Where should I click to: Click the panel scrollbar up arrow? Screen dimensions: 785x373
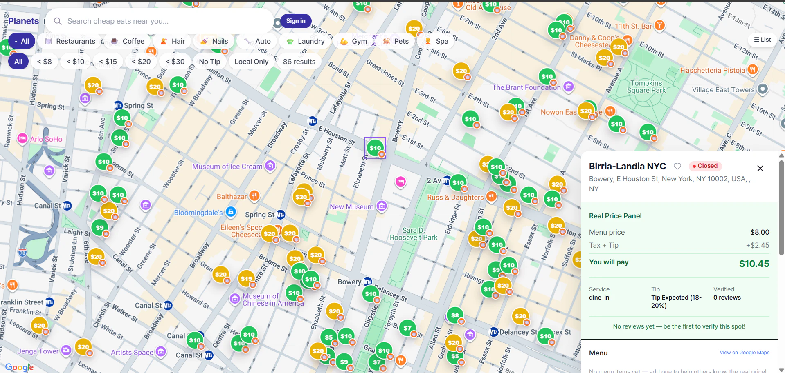click(x=781, y=155)
